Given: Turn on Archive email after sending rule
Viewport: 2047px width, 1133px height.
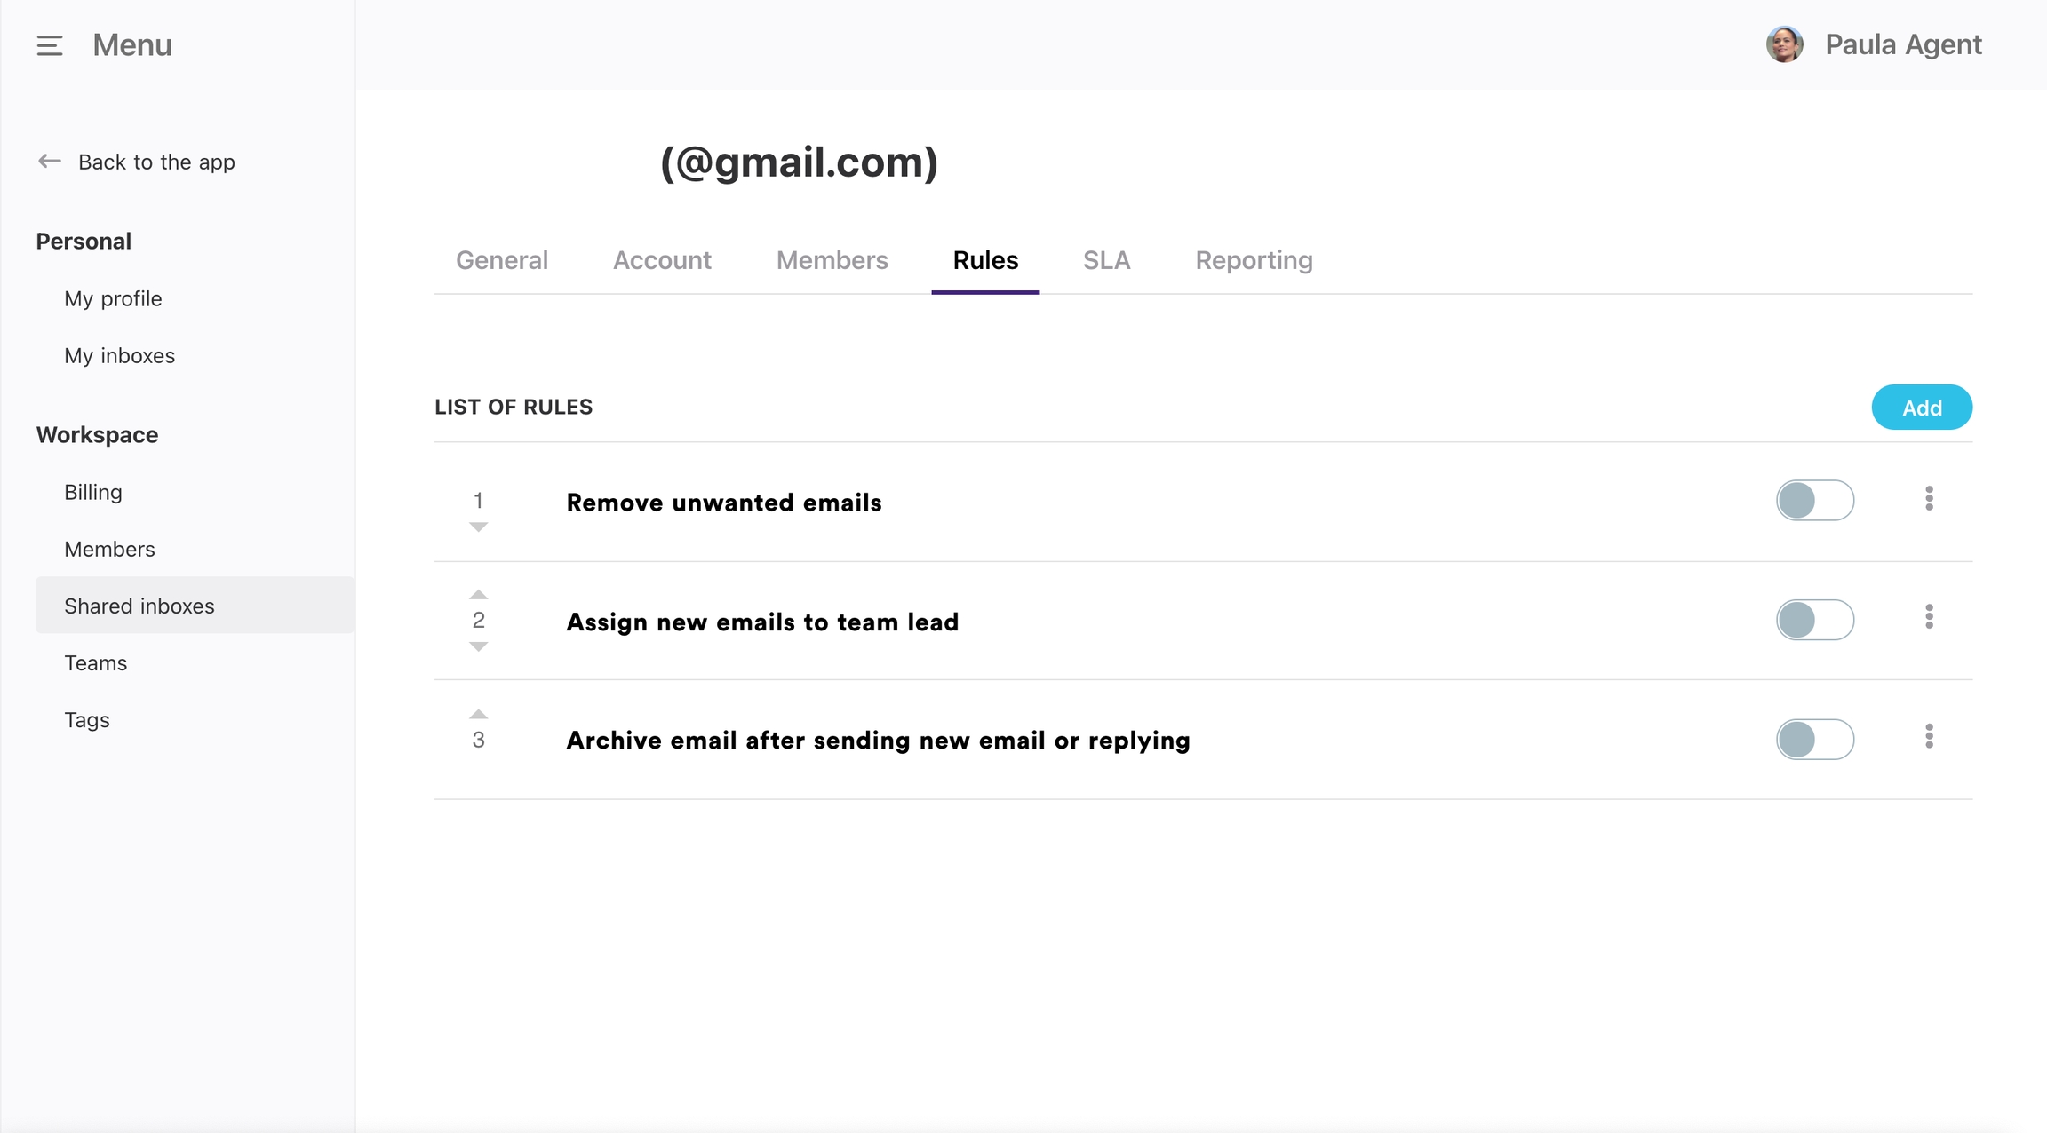Looking at the screenshot, I should tap(1814, 740).
